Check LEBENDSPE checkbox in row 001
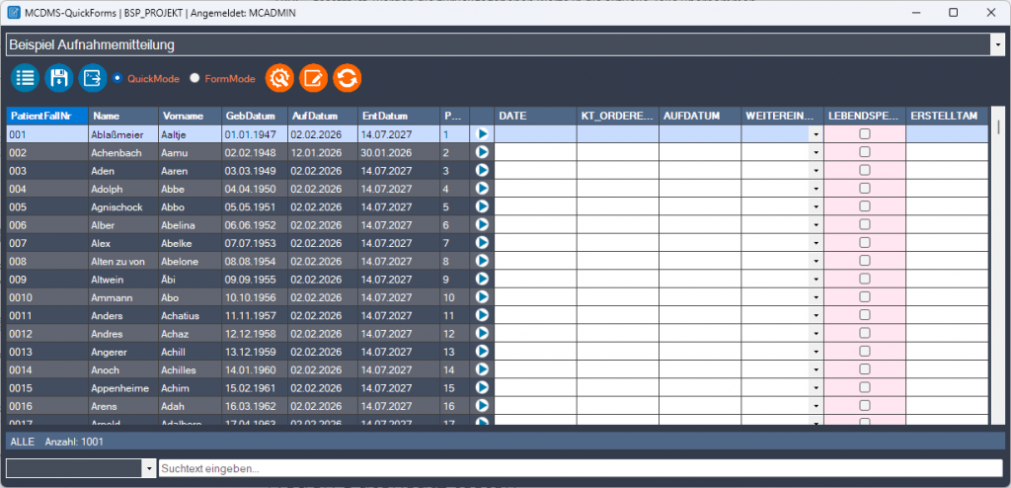The image size is (1011, 488). coord(865,133)
